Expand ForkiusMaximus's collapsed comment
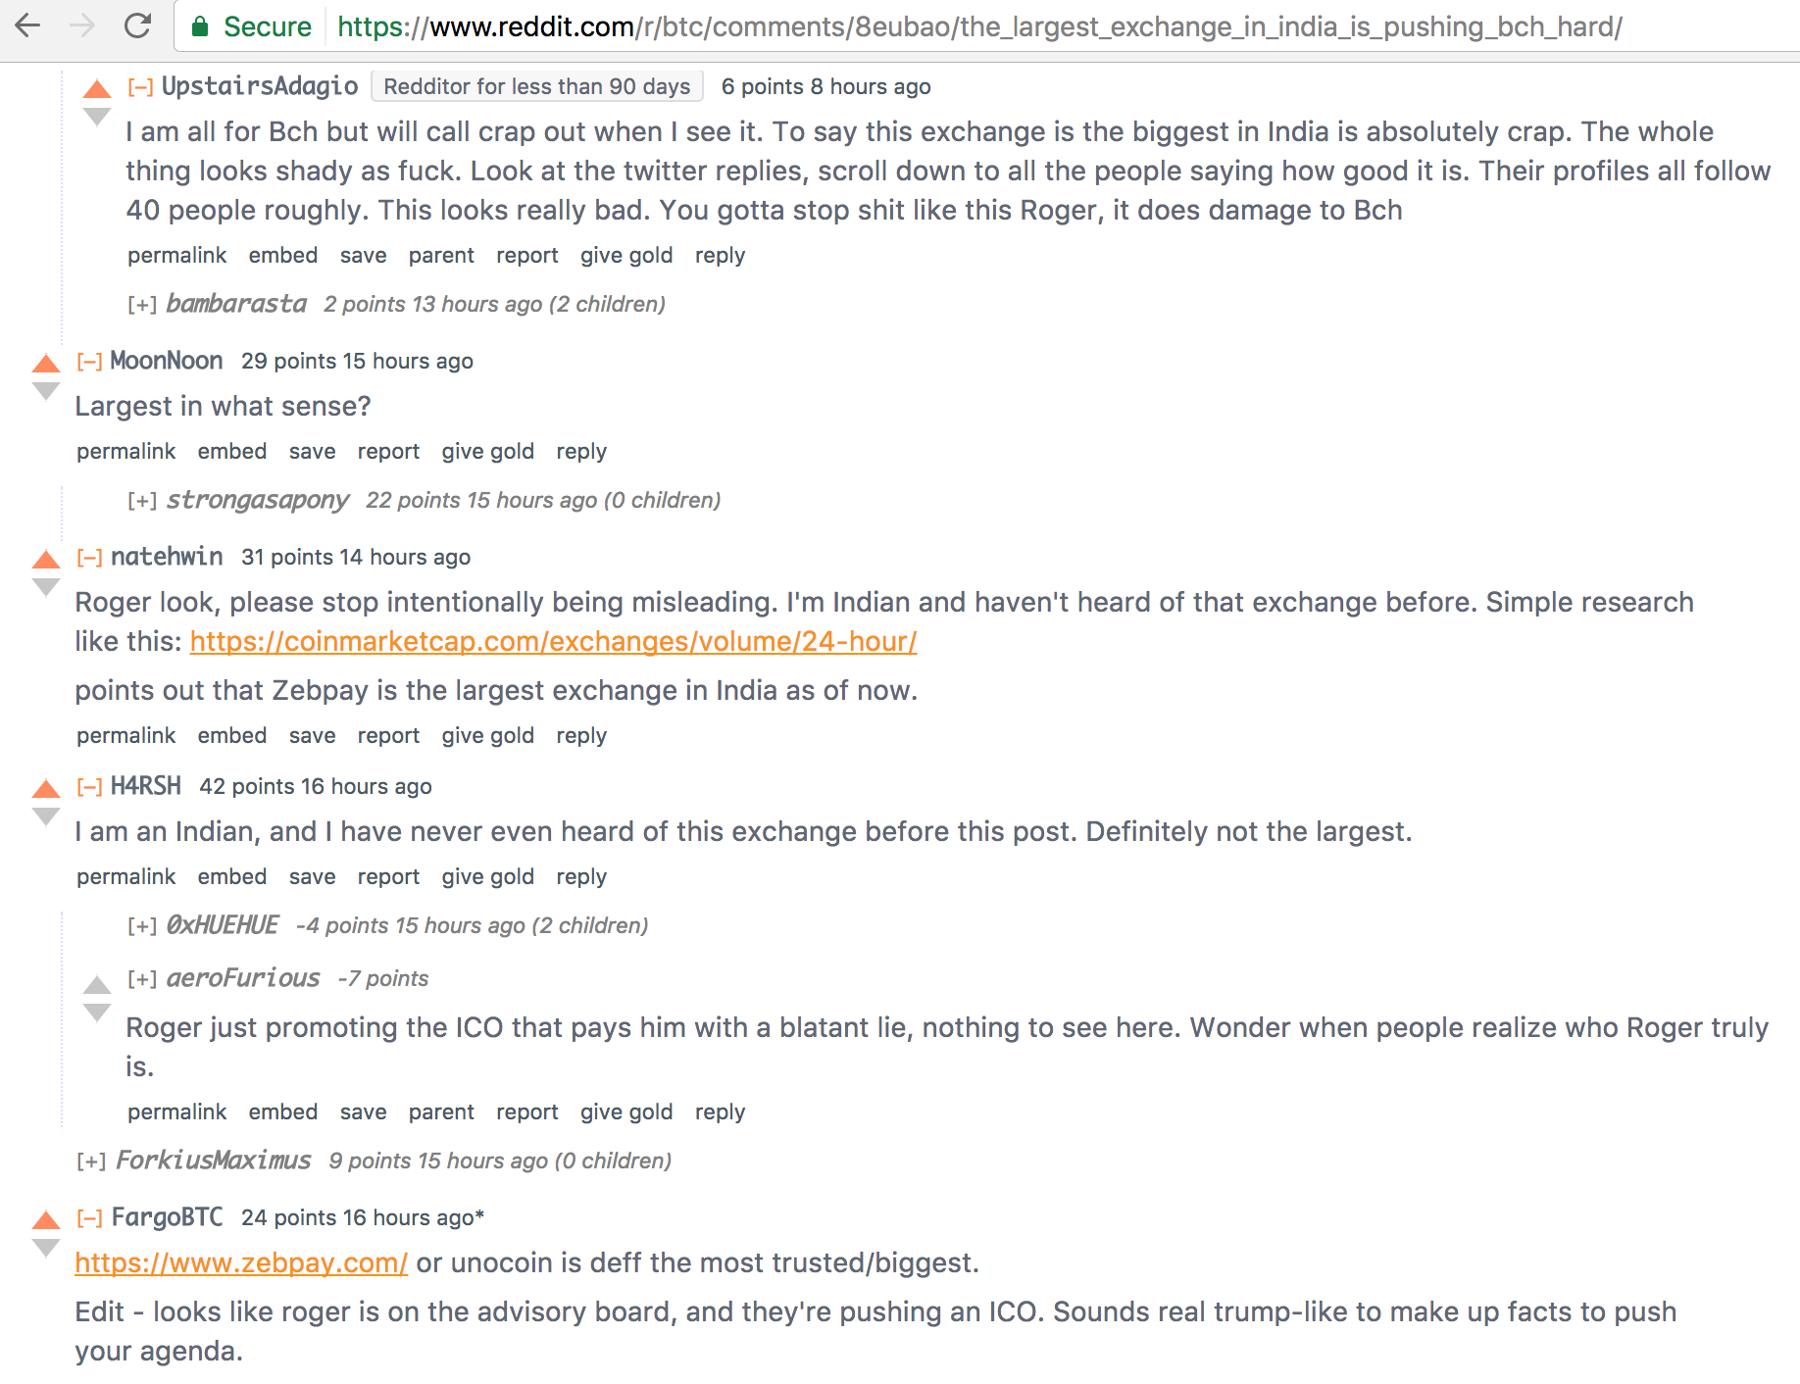This screenshot has height=1384, width=1800. (91, 1162)
